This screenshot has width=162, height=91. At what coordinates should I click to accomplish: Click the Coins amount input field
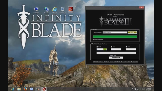pos(131,49)
